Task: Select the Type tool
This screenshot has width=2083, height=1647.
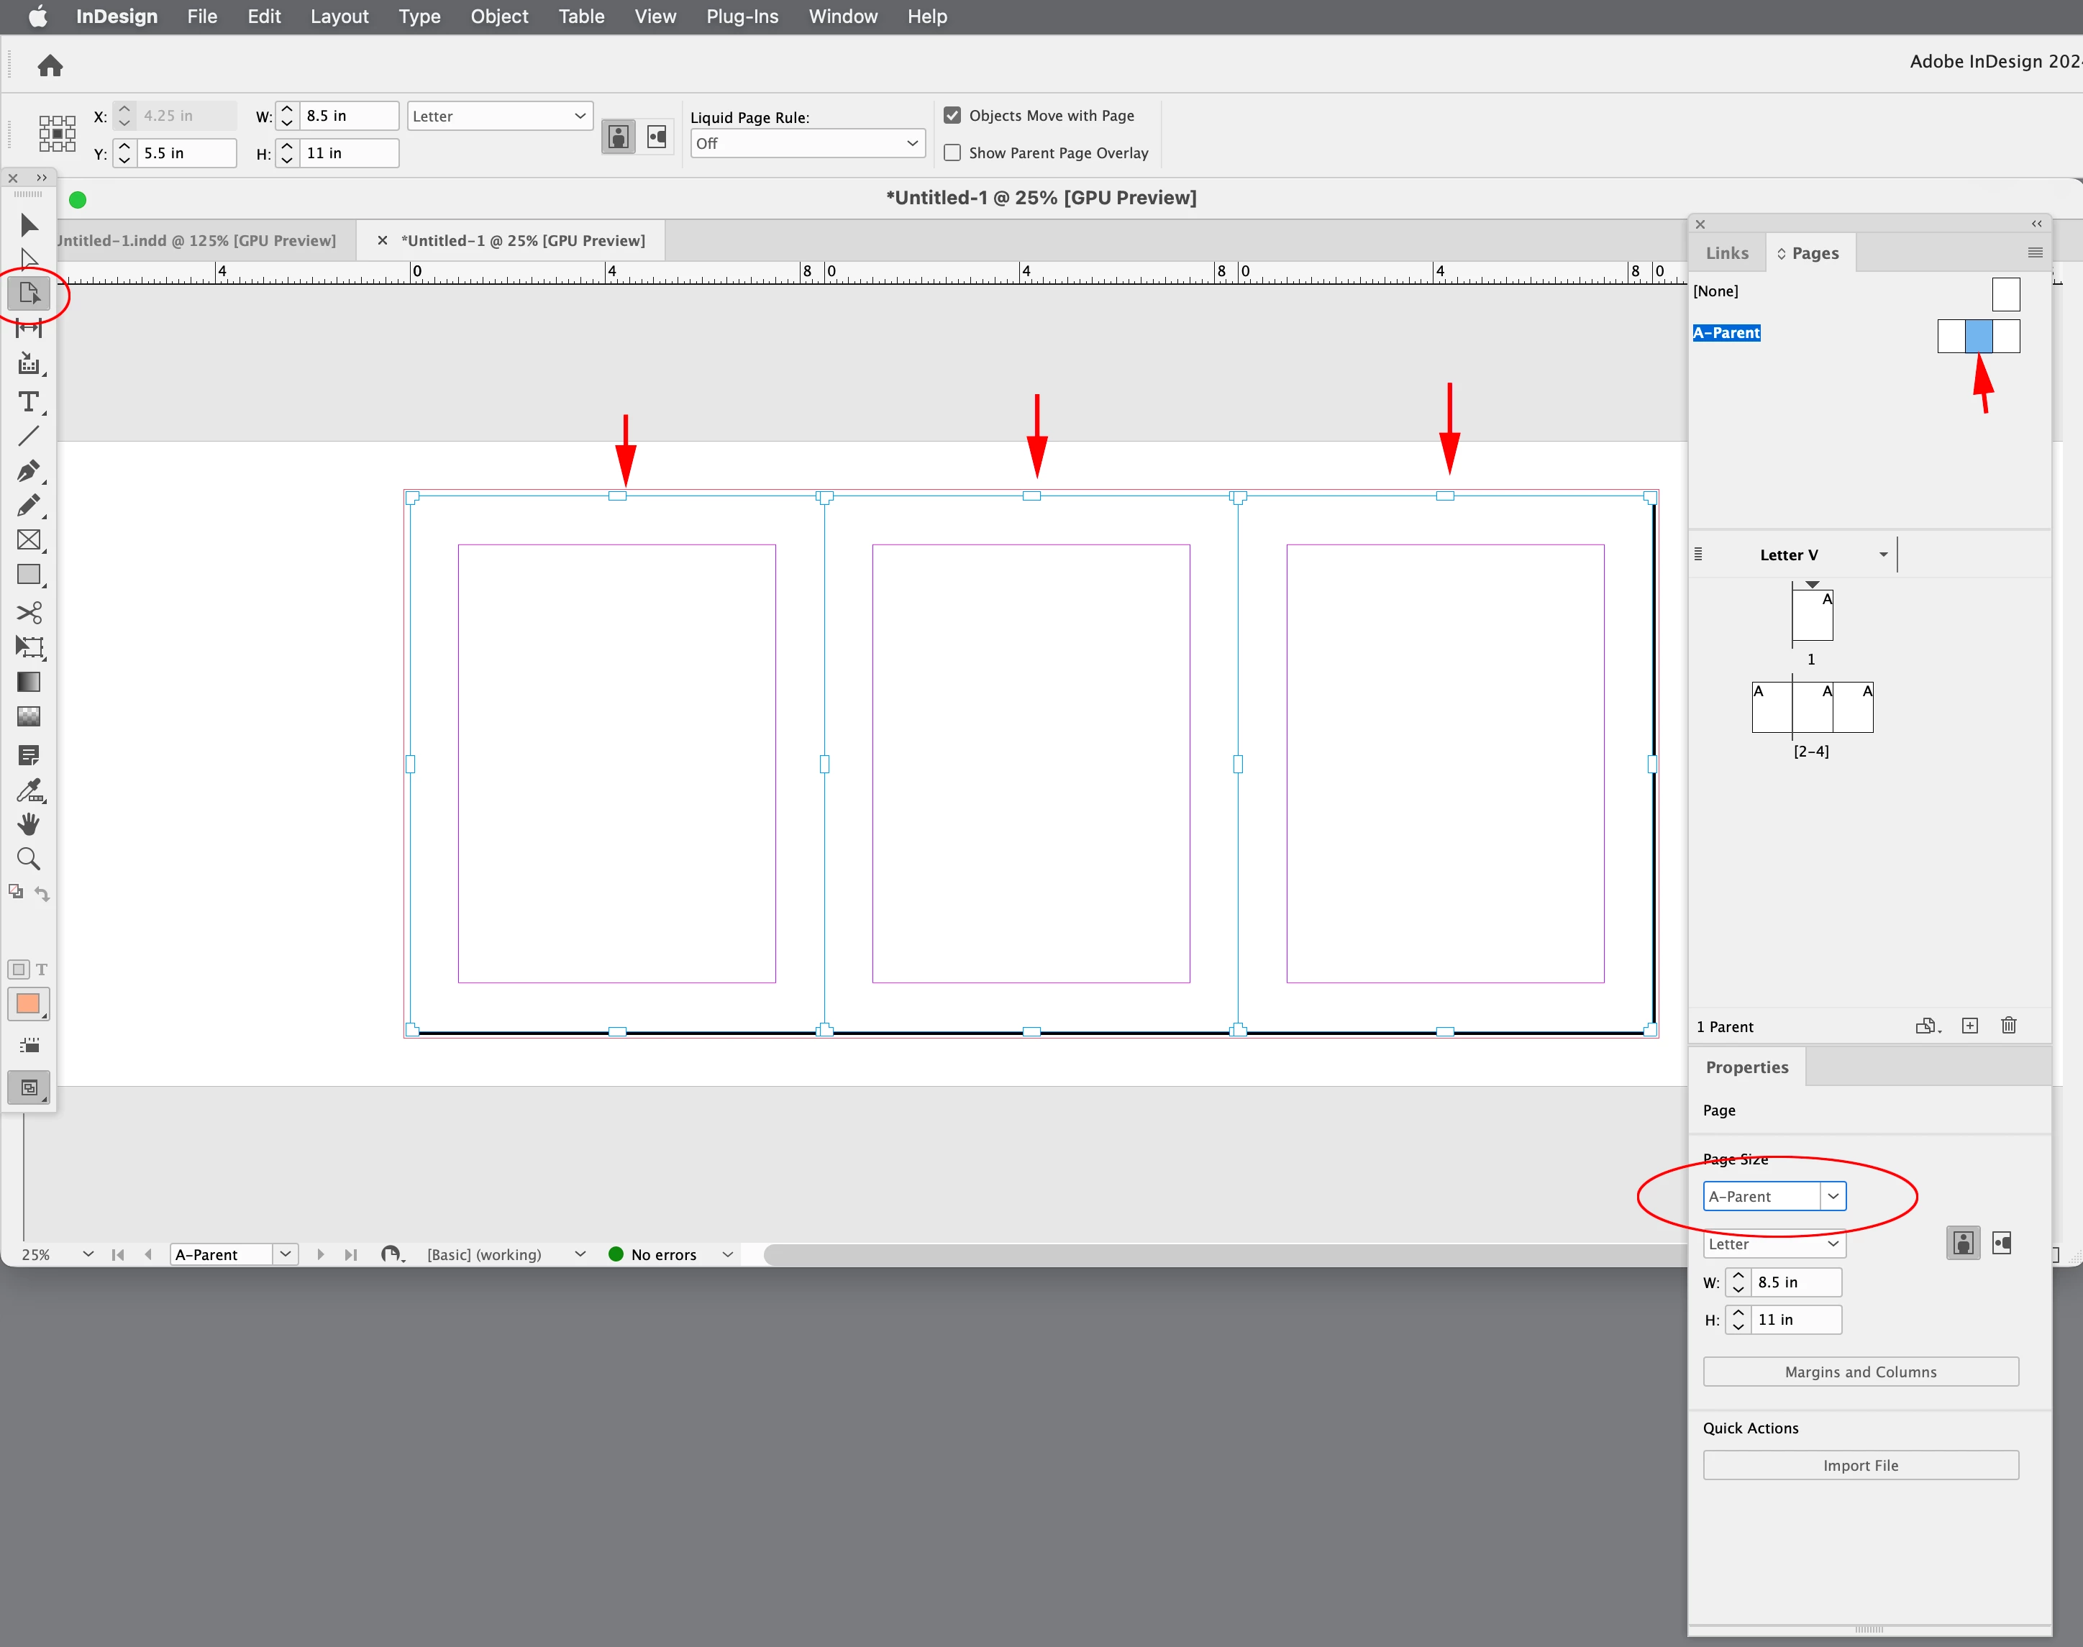Action: [29, 401]
